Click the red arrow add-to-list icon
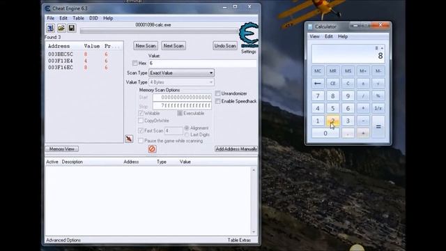The height and width of the screenshot is (251, 446). 129,139
